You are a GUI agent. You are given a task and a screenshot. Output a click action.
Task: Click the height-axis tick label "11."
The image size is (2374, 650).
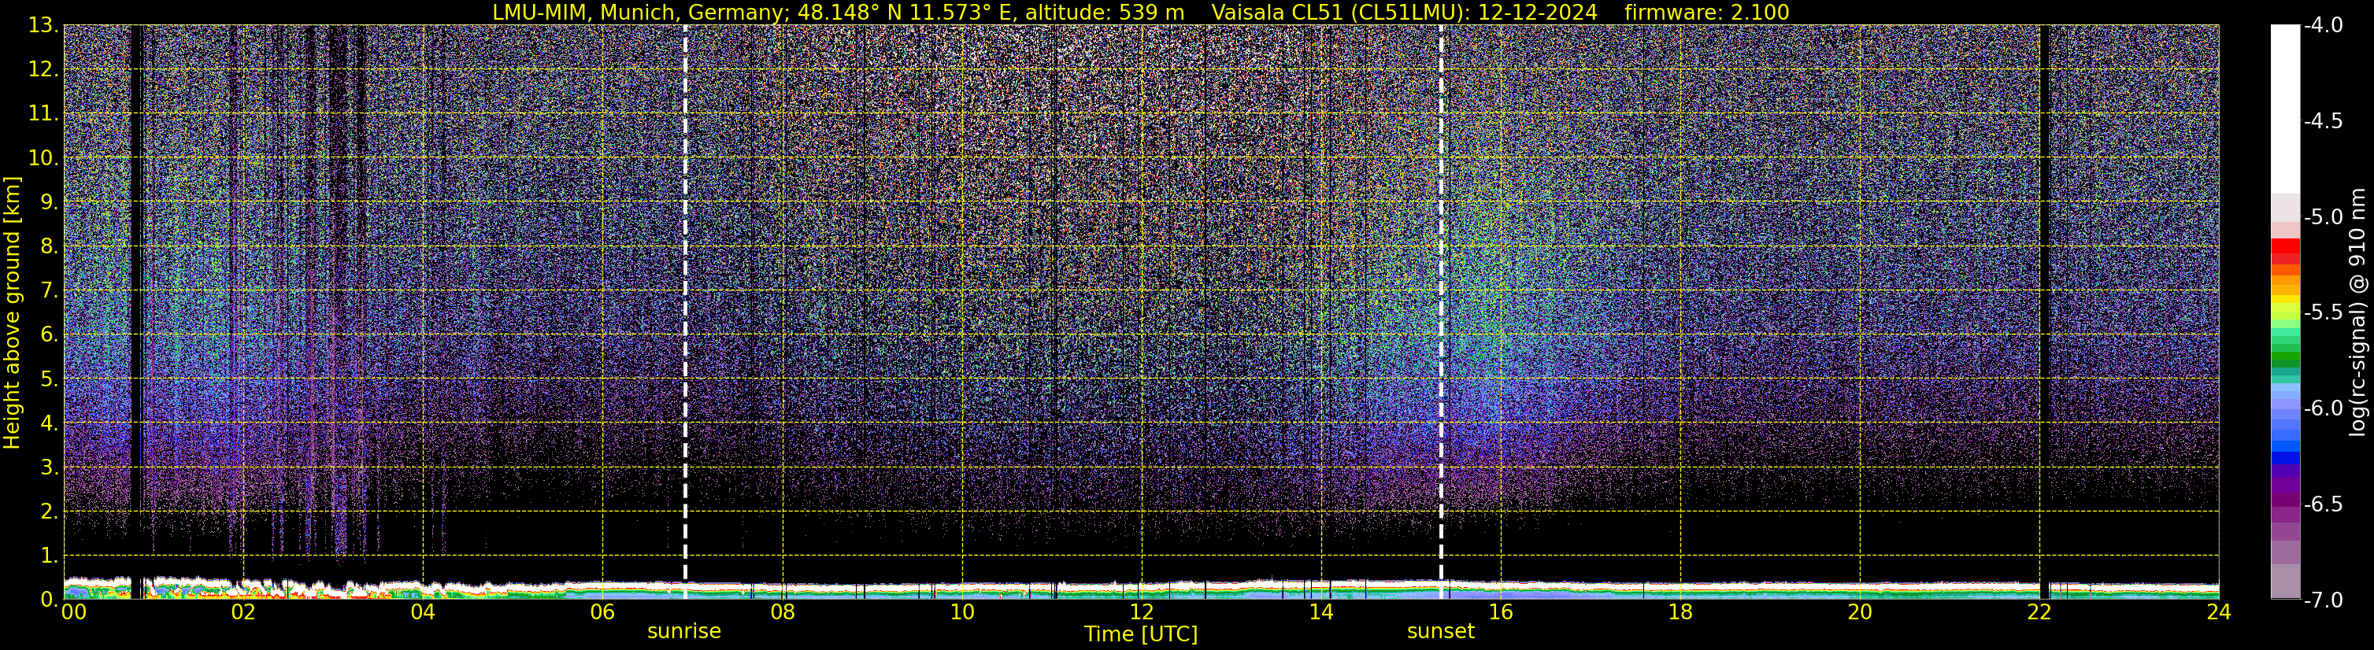click(43, 113)
